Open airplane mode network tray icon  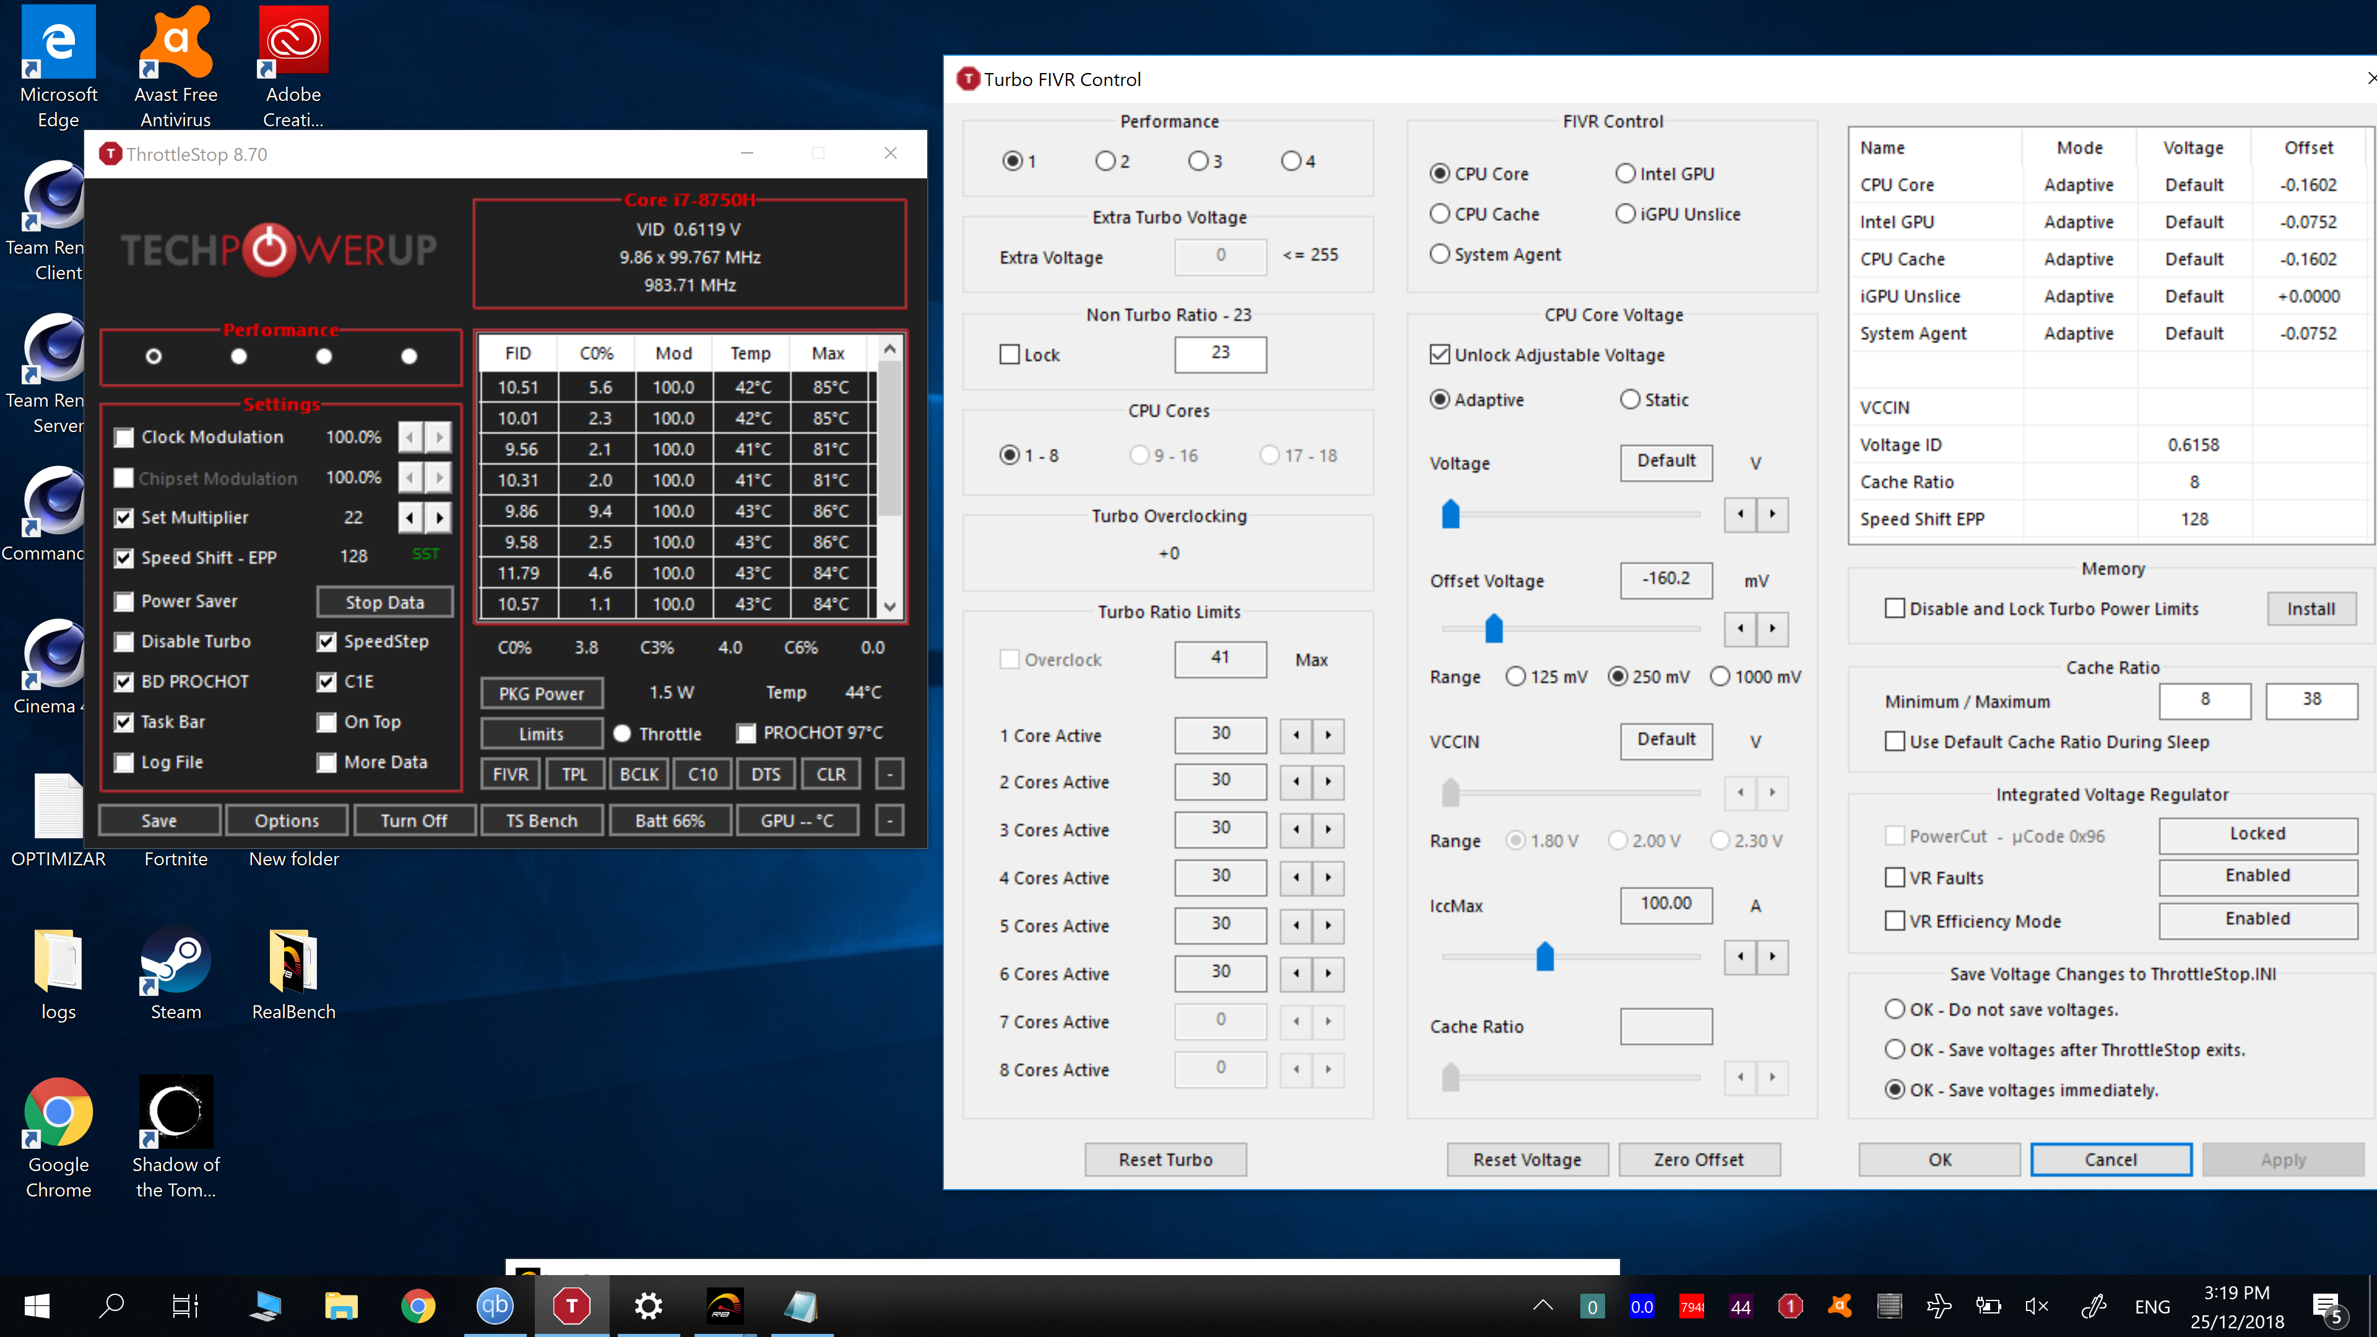(1939, 1305)
